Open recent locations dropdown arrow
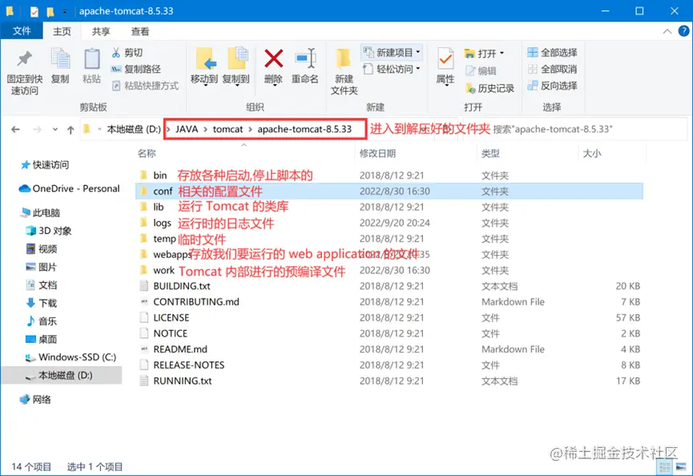This screenshot has height=476, width=693. click(54, 130)
